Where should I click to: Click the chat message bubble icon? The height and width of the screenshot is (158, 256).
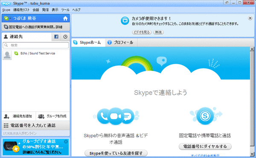pyautogui.click(x=128, y=116)
